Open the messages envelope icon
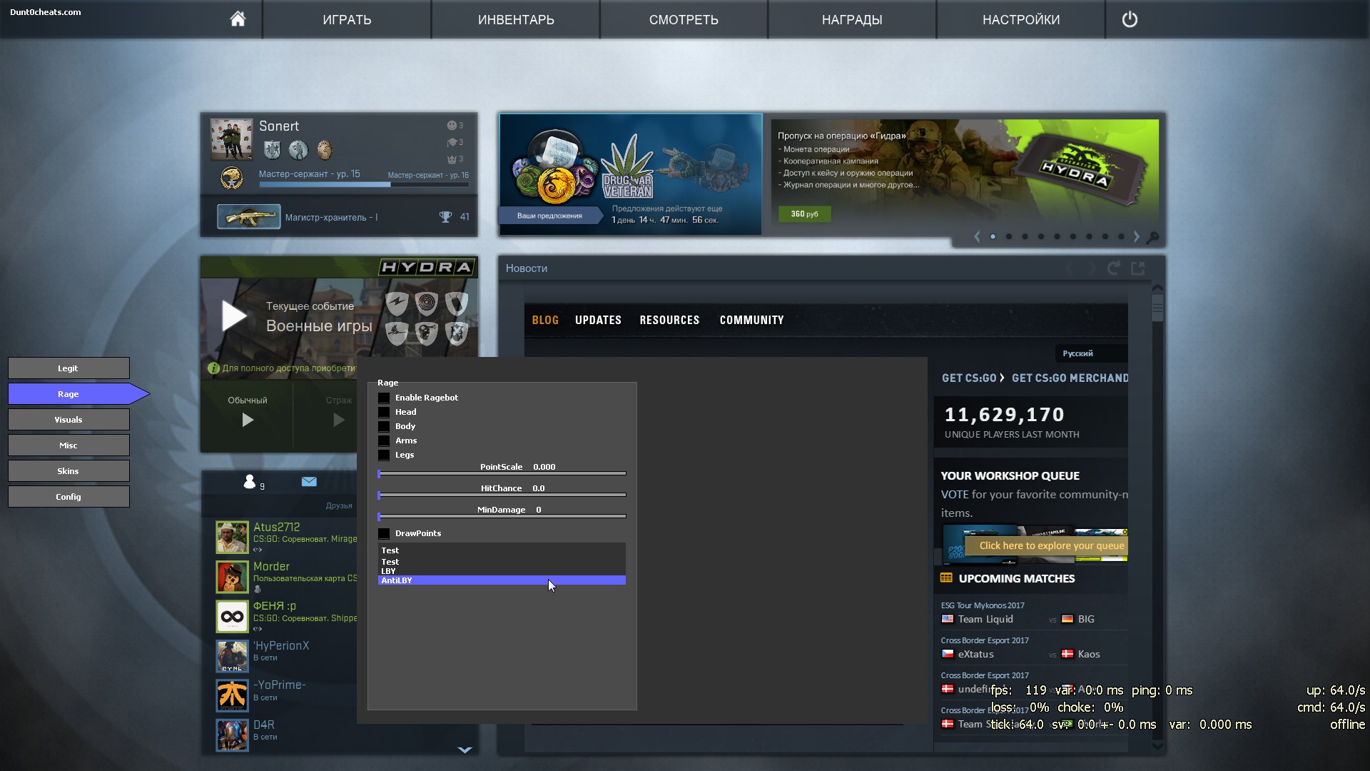 (x=309, y=482)
